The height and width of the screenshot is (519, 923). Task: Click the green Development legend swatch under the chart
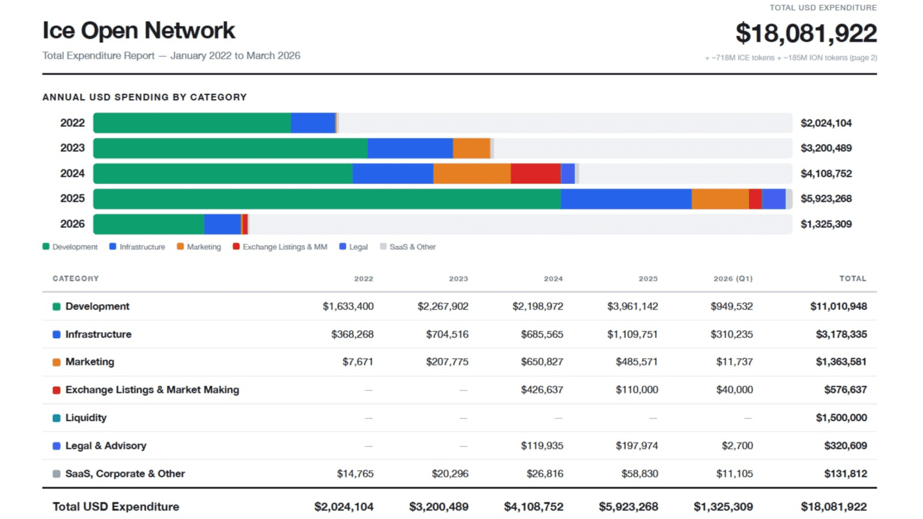point(46,246)
